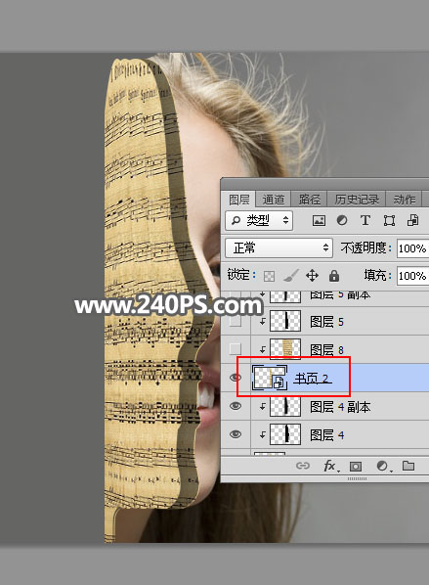Filter layers by adjustment layer icon

pyautogui.click(x=342, y=220)
